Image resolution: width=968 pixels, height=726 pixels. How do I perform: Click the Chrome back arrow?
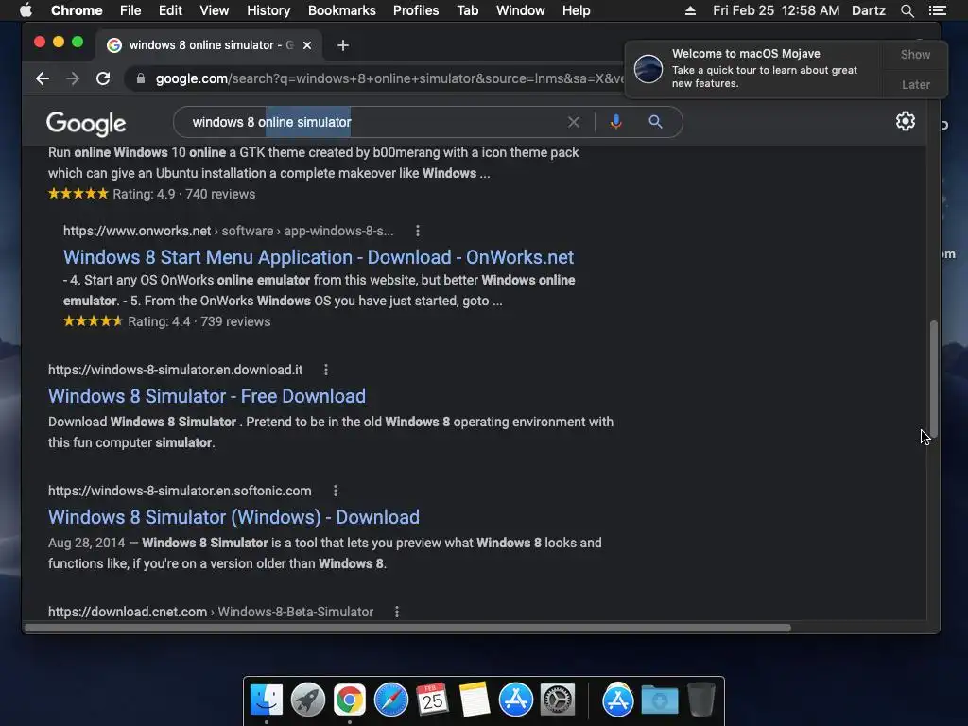42,78
